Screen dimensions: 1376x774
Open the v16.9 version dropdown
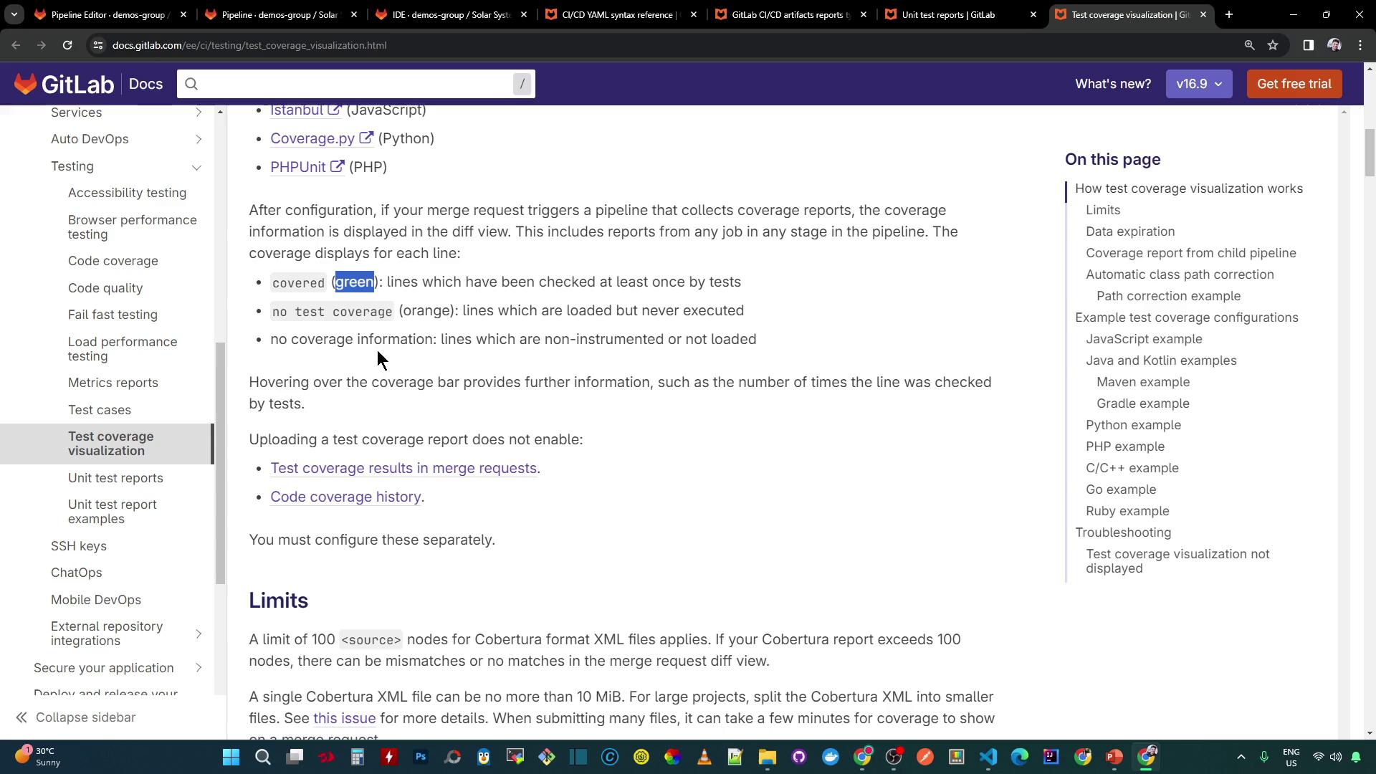click(1198, 84)
